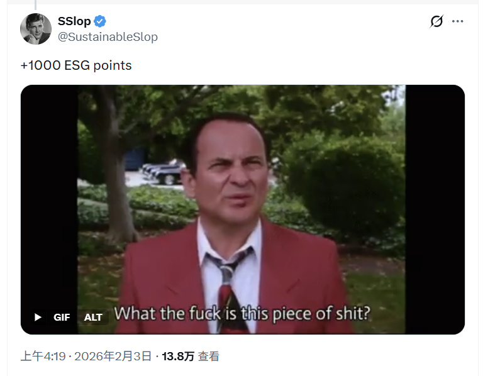
Task: Click the 上午4:19 post timestamp
Action: tap(43, 357)
